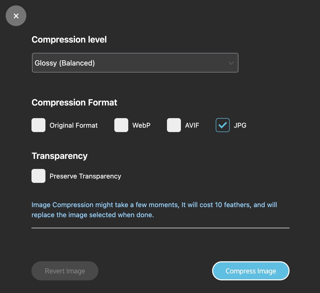Click the Transparency section heading

(x=60, y=156)
